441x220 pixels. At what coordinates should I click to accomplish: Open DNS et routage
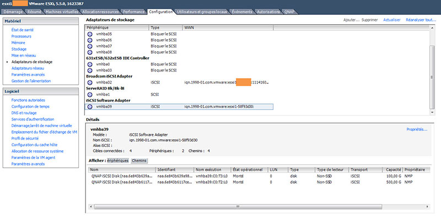(24, 113)
